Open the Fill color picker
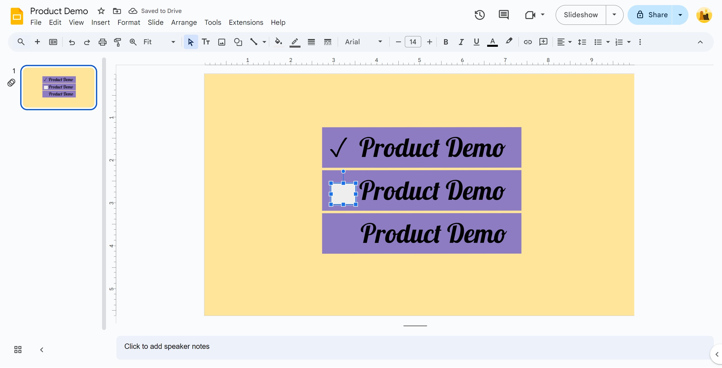Screen dimensions: 722x368 click(279, 42)
